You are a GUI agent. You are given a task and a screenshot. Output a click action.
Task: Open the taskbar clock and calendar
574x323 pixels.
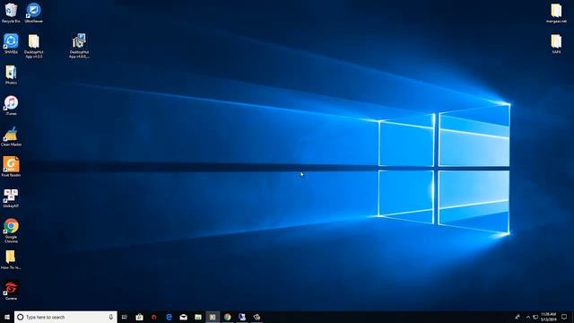[x=548, y=317]
